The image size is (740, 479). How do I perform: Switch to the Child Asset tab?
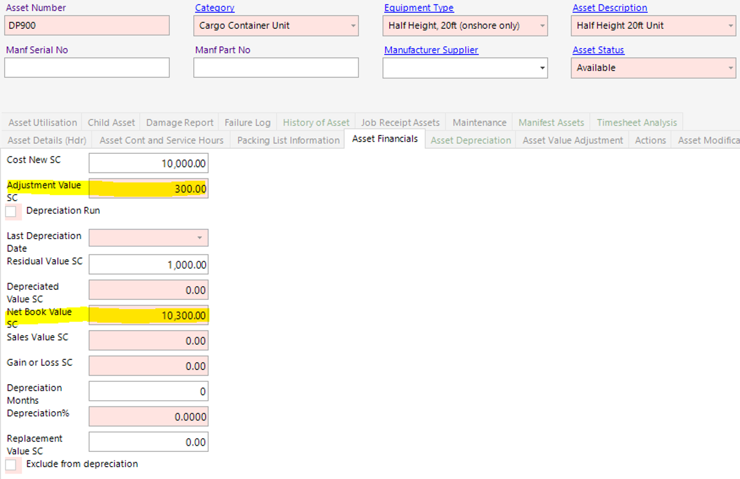[111, 122]
